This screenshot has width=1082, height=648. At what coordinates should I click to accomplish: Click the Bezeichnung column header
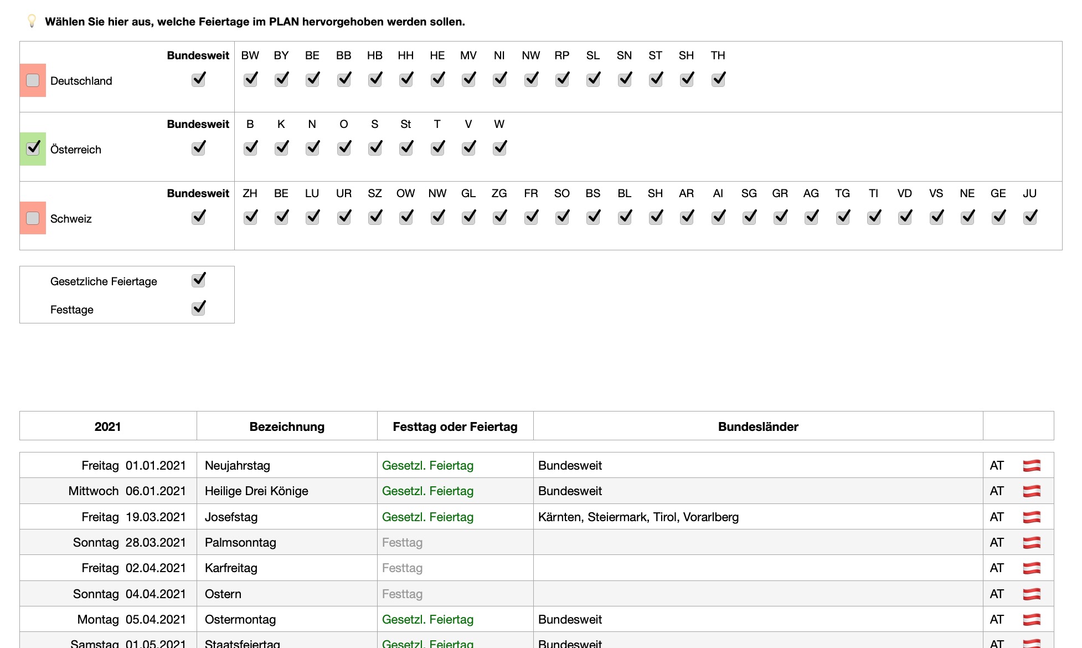[287, 426]
